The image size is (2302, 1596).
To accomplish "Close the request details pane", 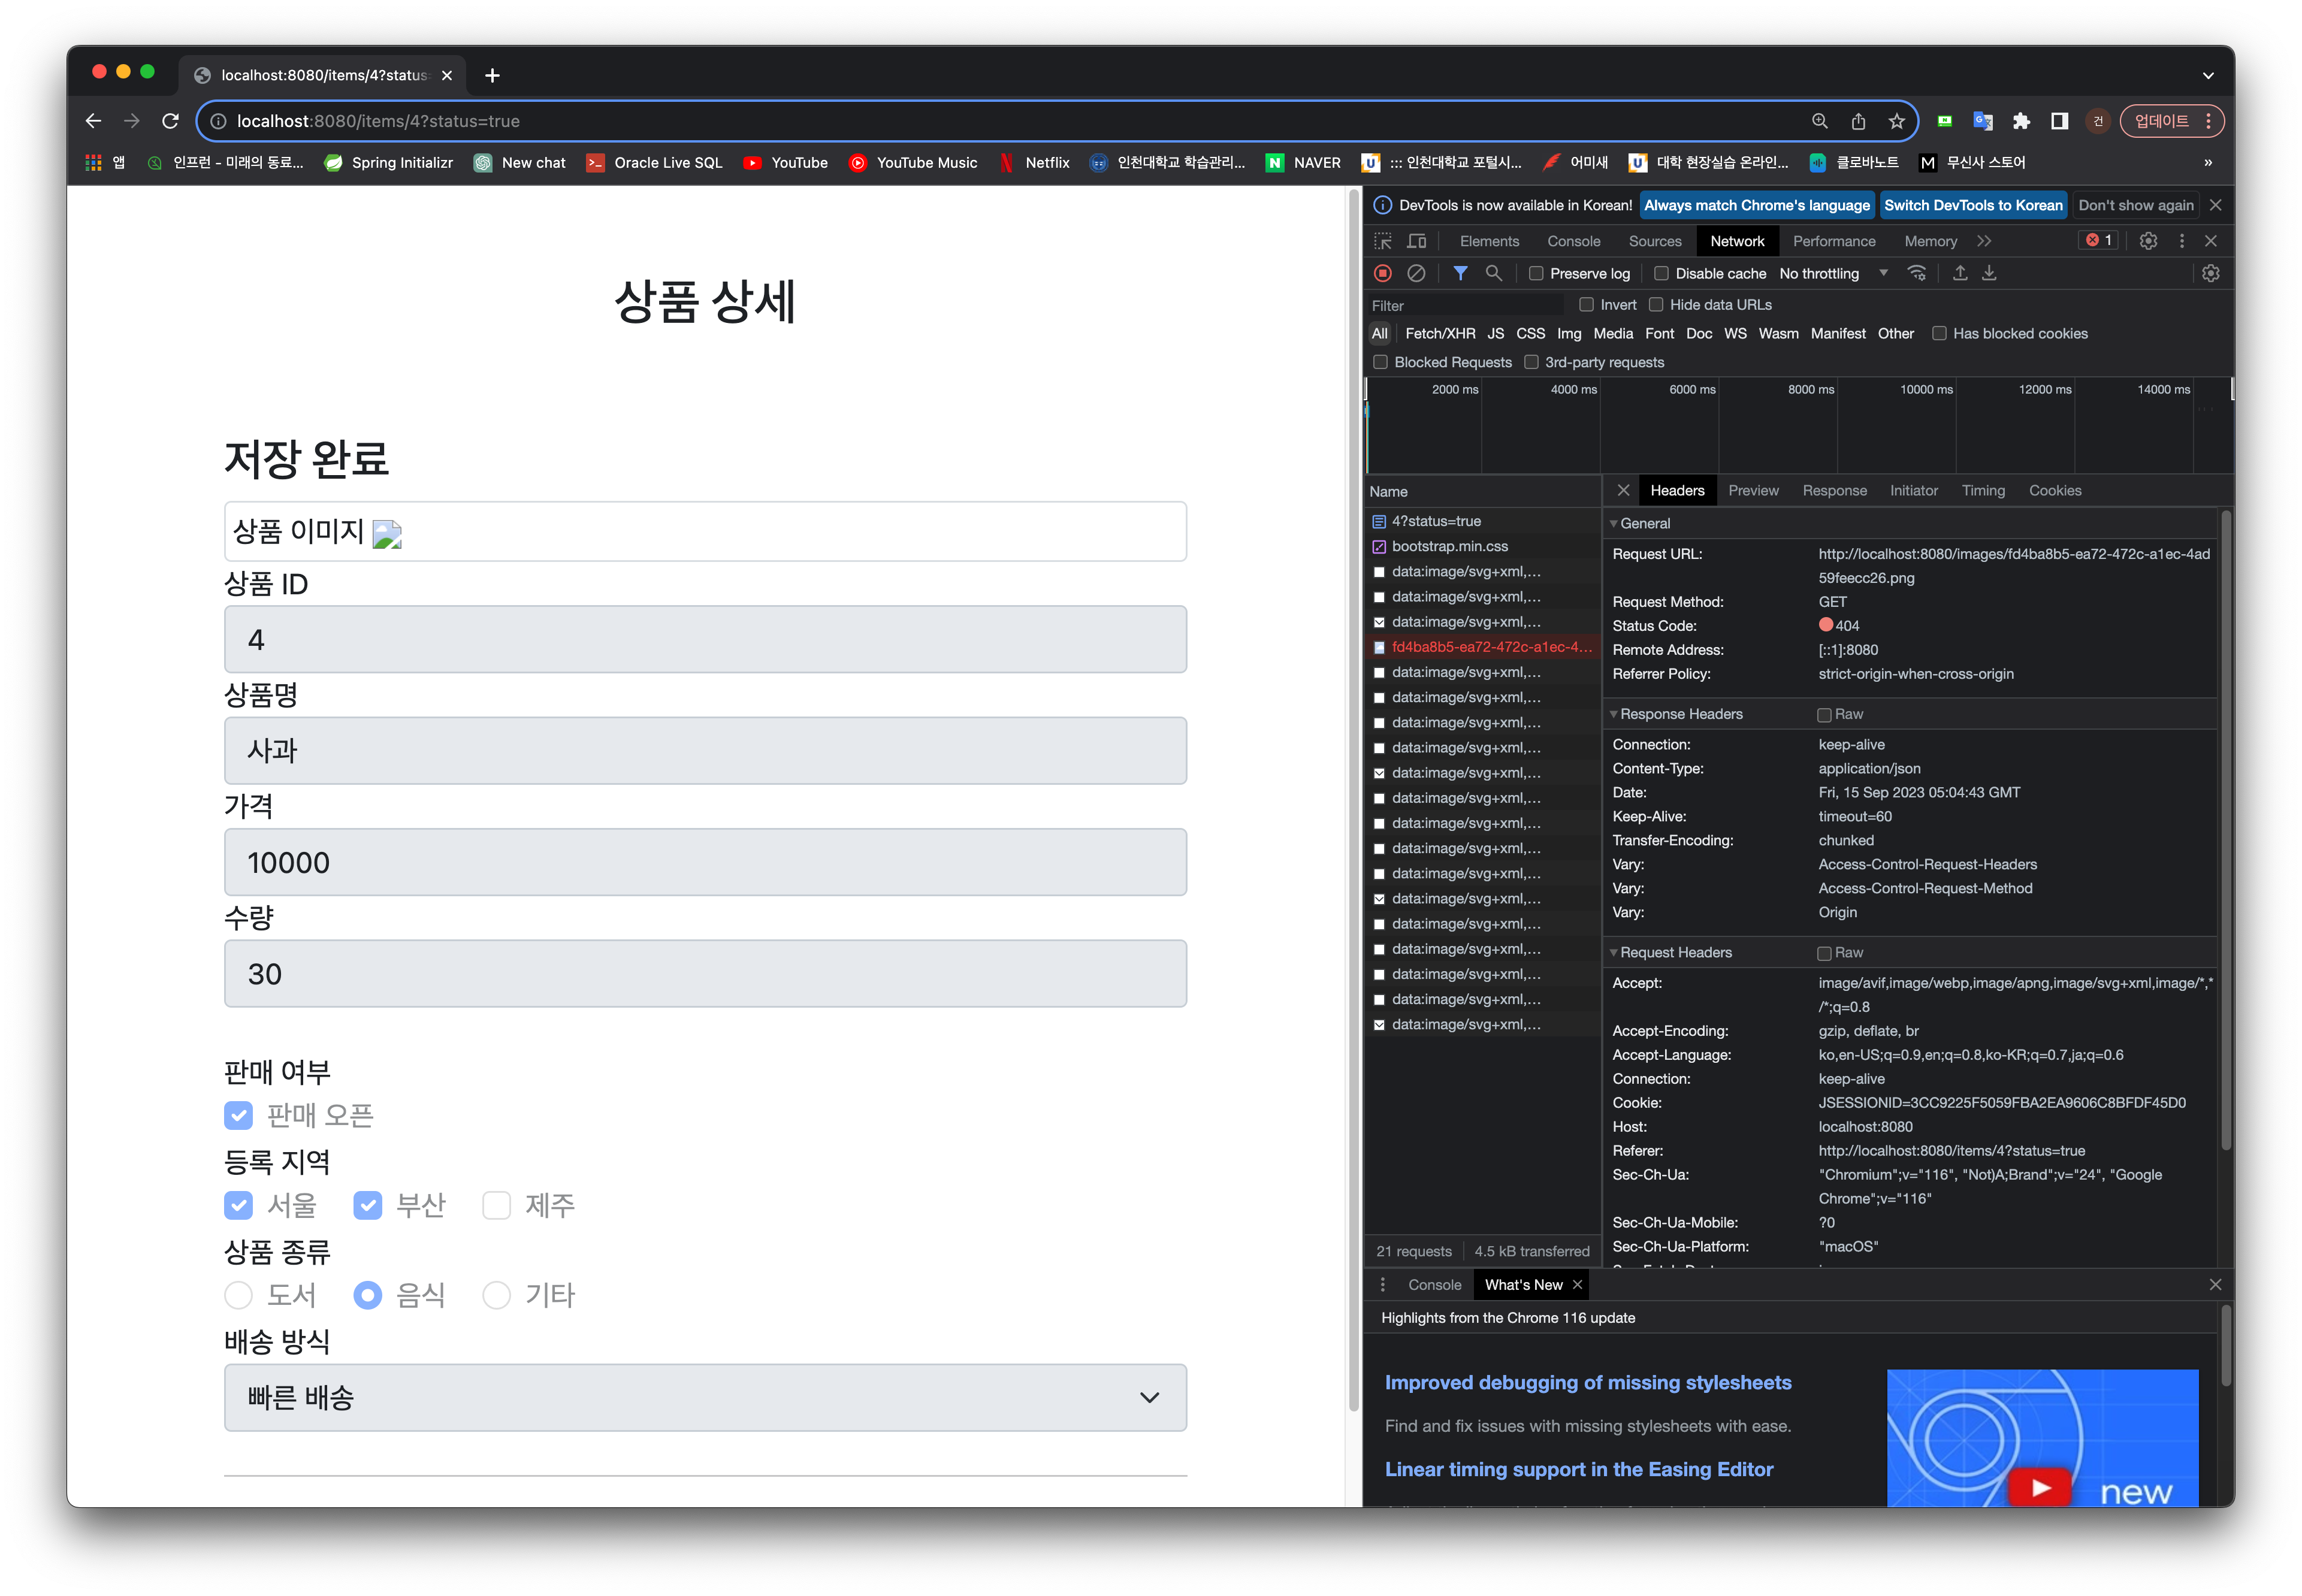I will click(x=1623, y=490).
